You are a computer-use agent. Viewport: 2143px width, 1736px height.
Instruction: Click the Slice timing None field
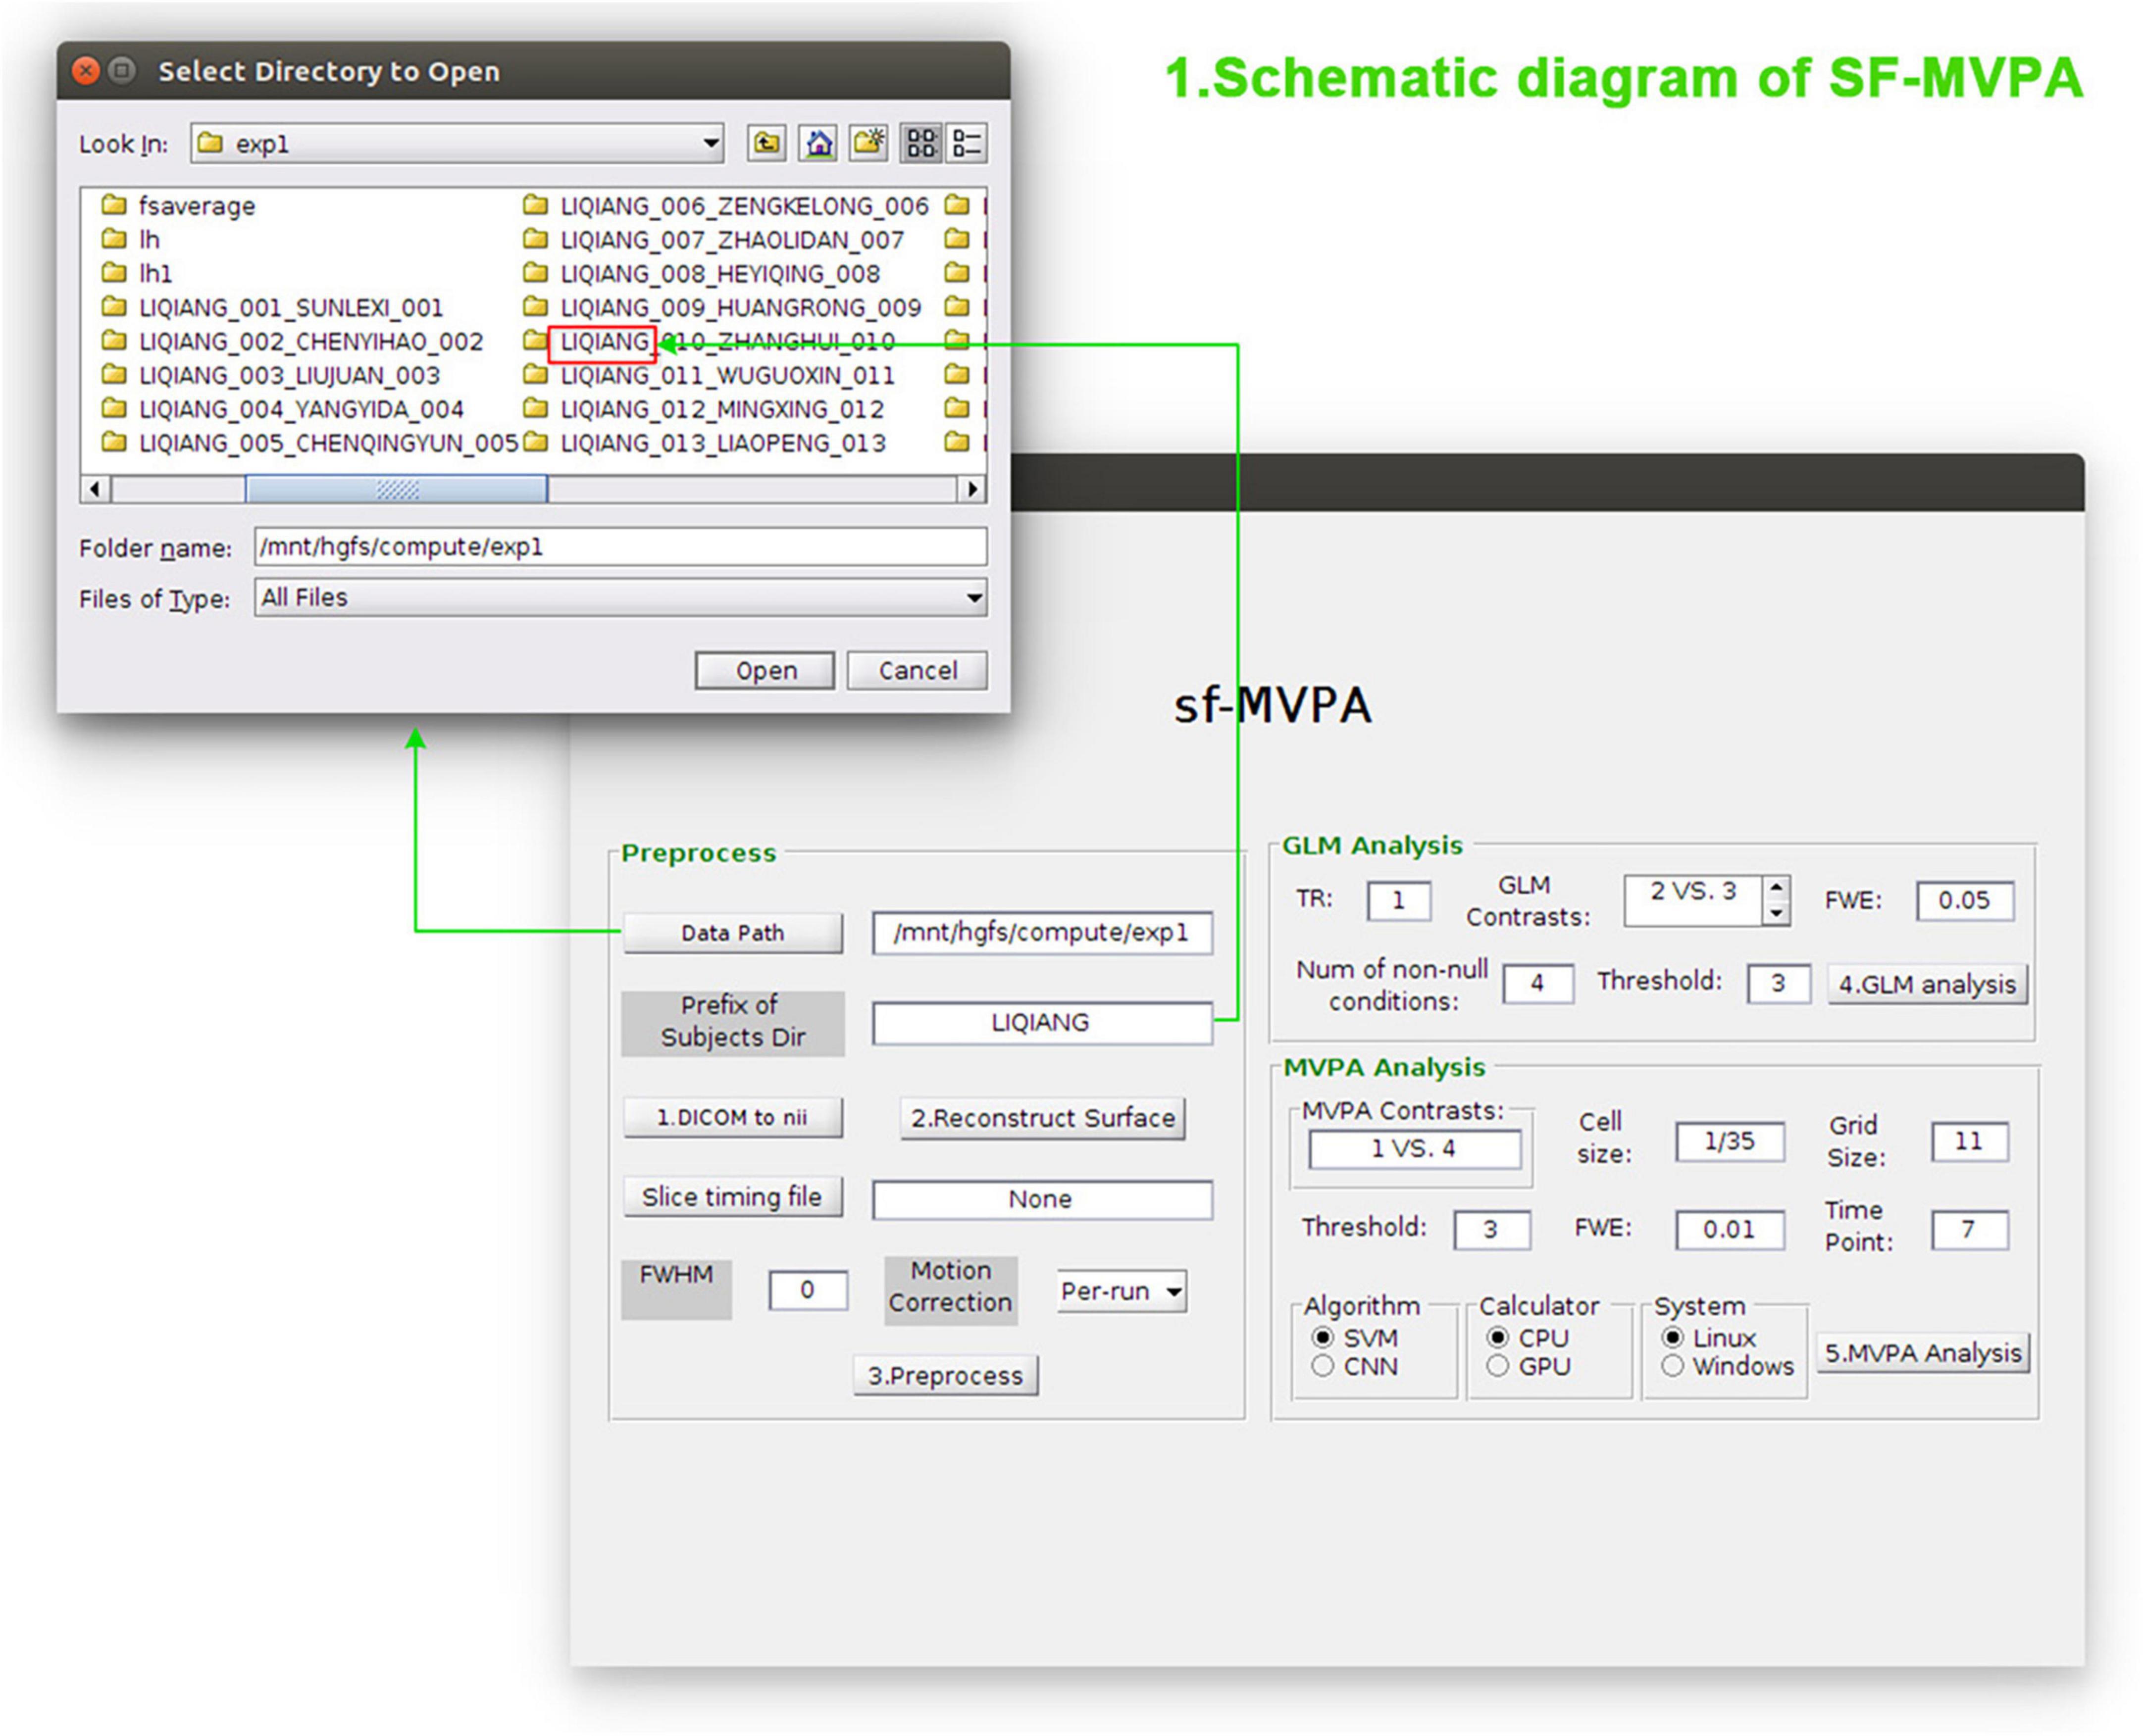pyautogui.click(x=1042, y=1200)
